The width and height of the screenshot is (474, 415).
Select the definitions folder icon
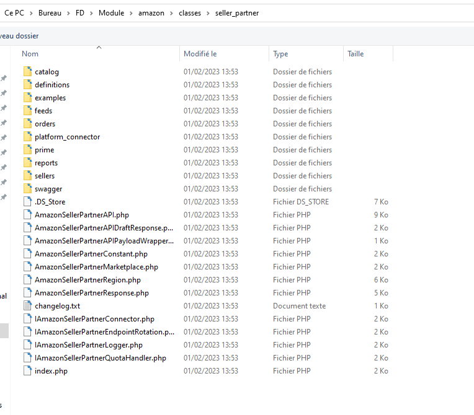click(x=27, y=84)
